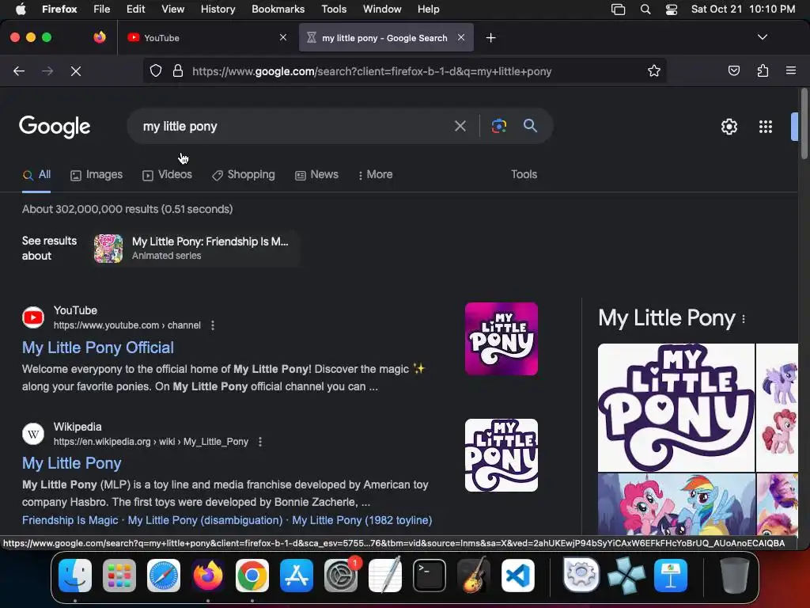Viewport: 810px width, 608px height.
Task: Bookmark this page with the star
Action: click(654, 70)
